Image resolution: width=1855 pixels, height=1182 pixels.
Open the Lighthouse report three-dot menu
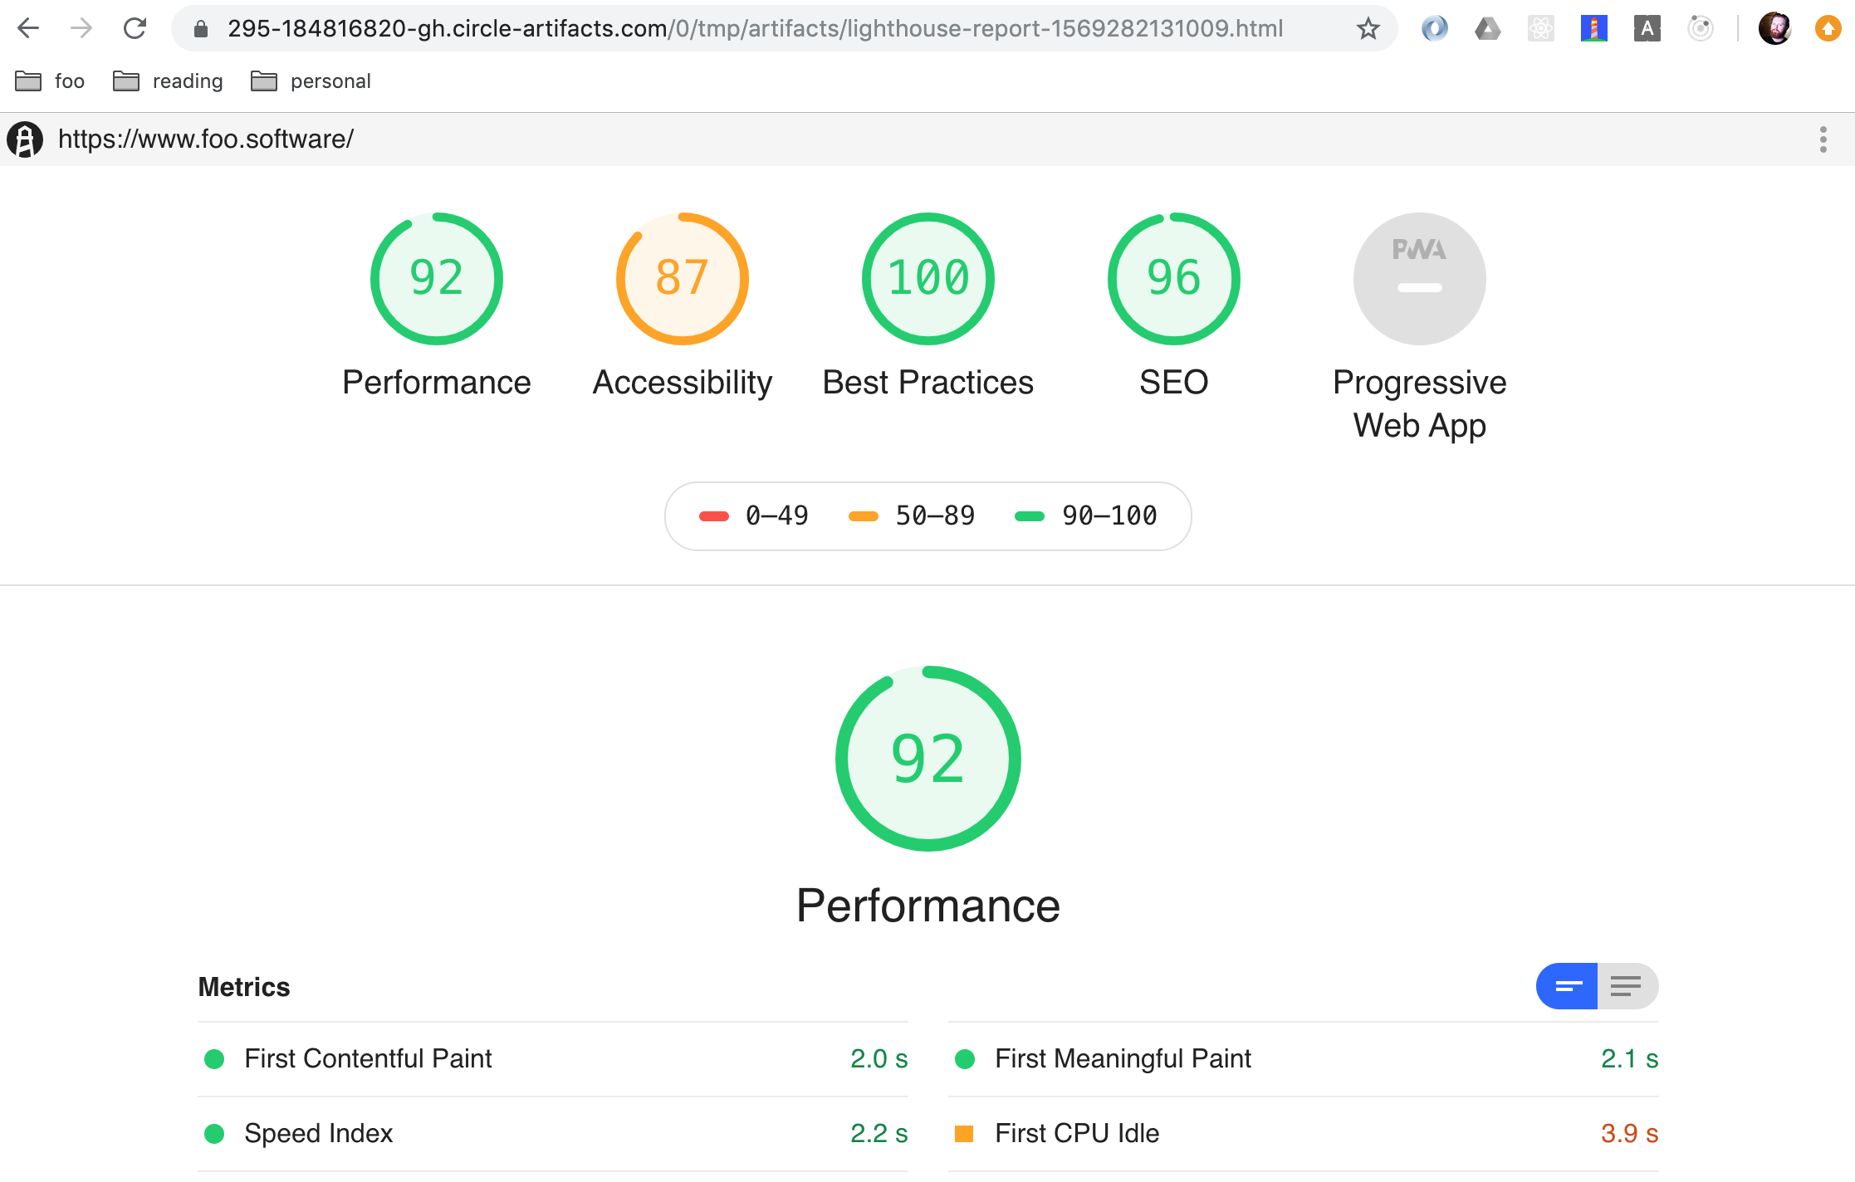1823,139
